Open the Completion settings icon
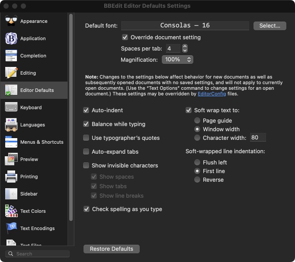 (x=11, y=56)
